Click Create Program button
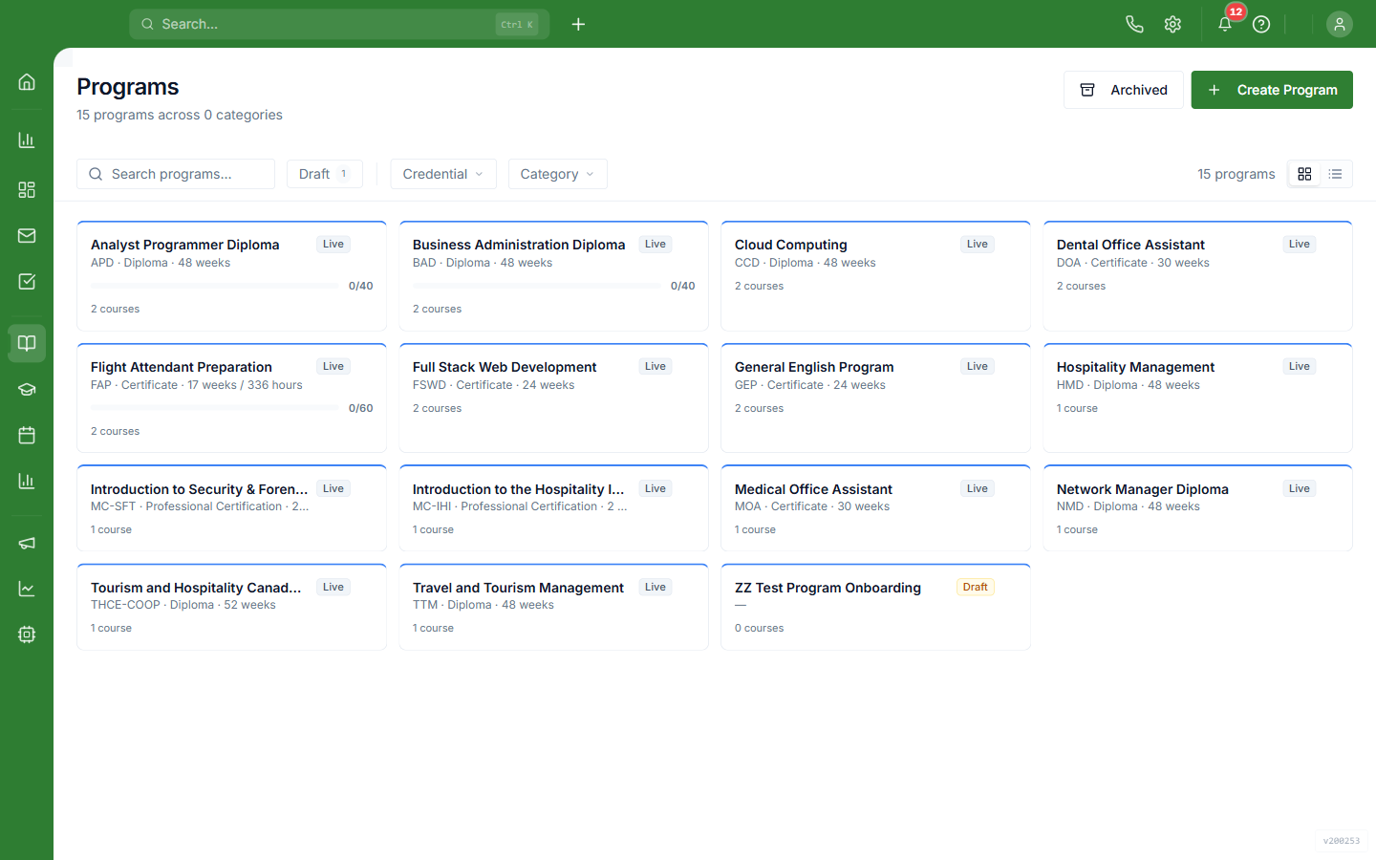The image size is (1376, 860). click(1272, 90)
